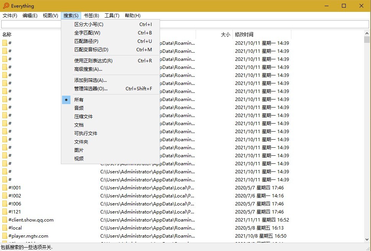
Task: Select the 所有 filter radio option
Action: pos(111,100)
